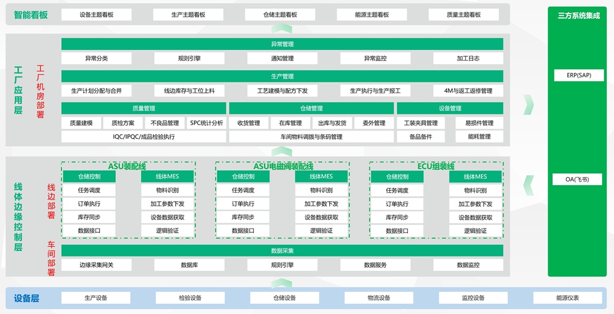Select the 生产主题看板 dashboard
This screenshot has width=614, height=314.
click(x=189, y=15)
